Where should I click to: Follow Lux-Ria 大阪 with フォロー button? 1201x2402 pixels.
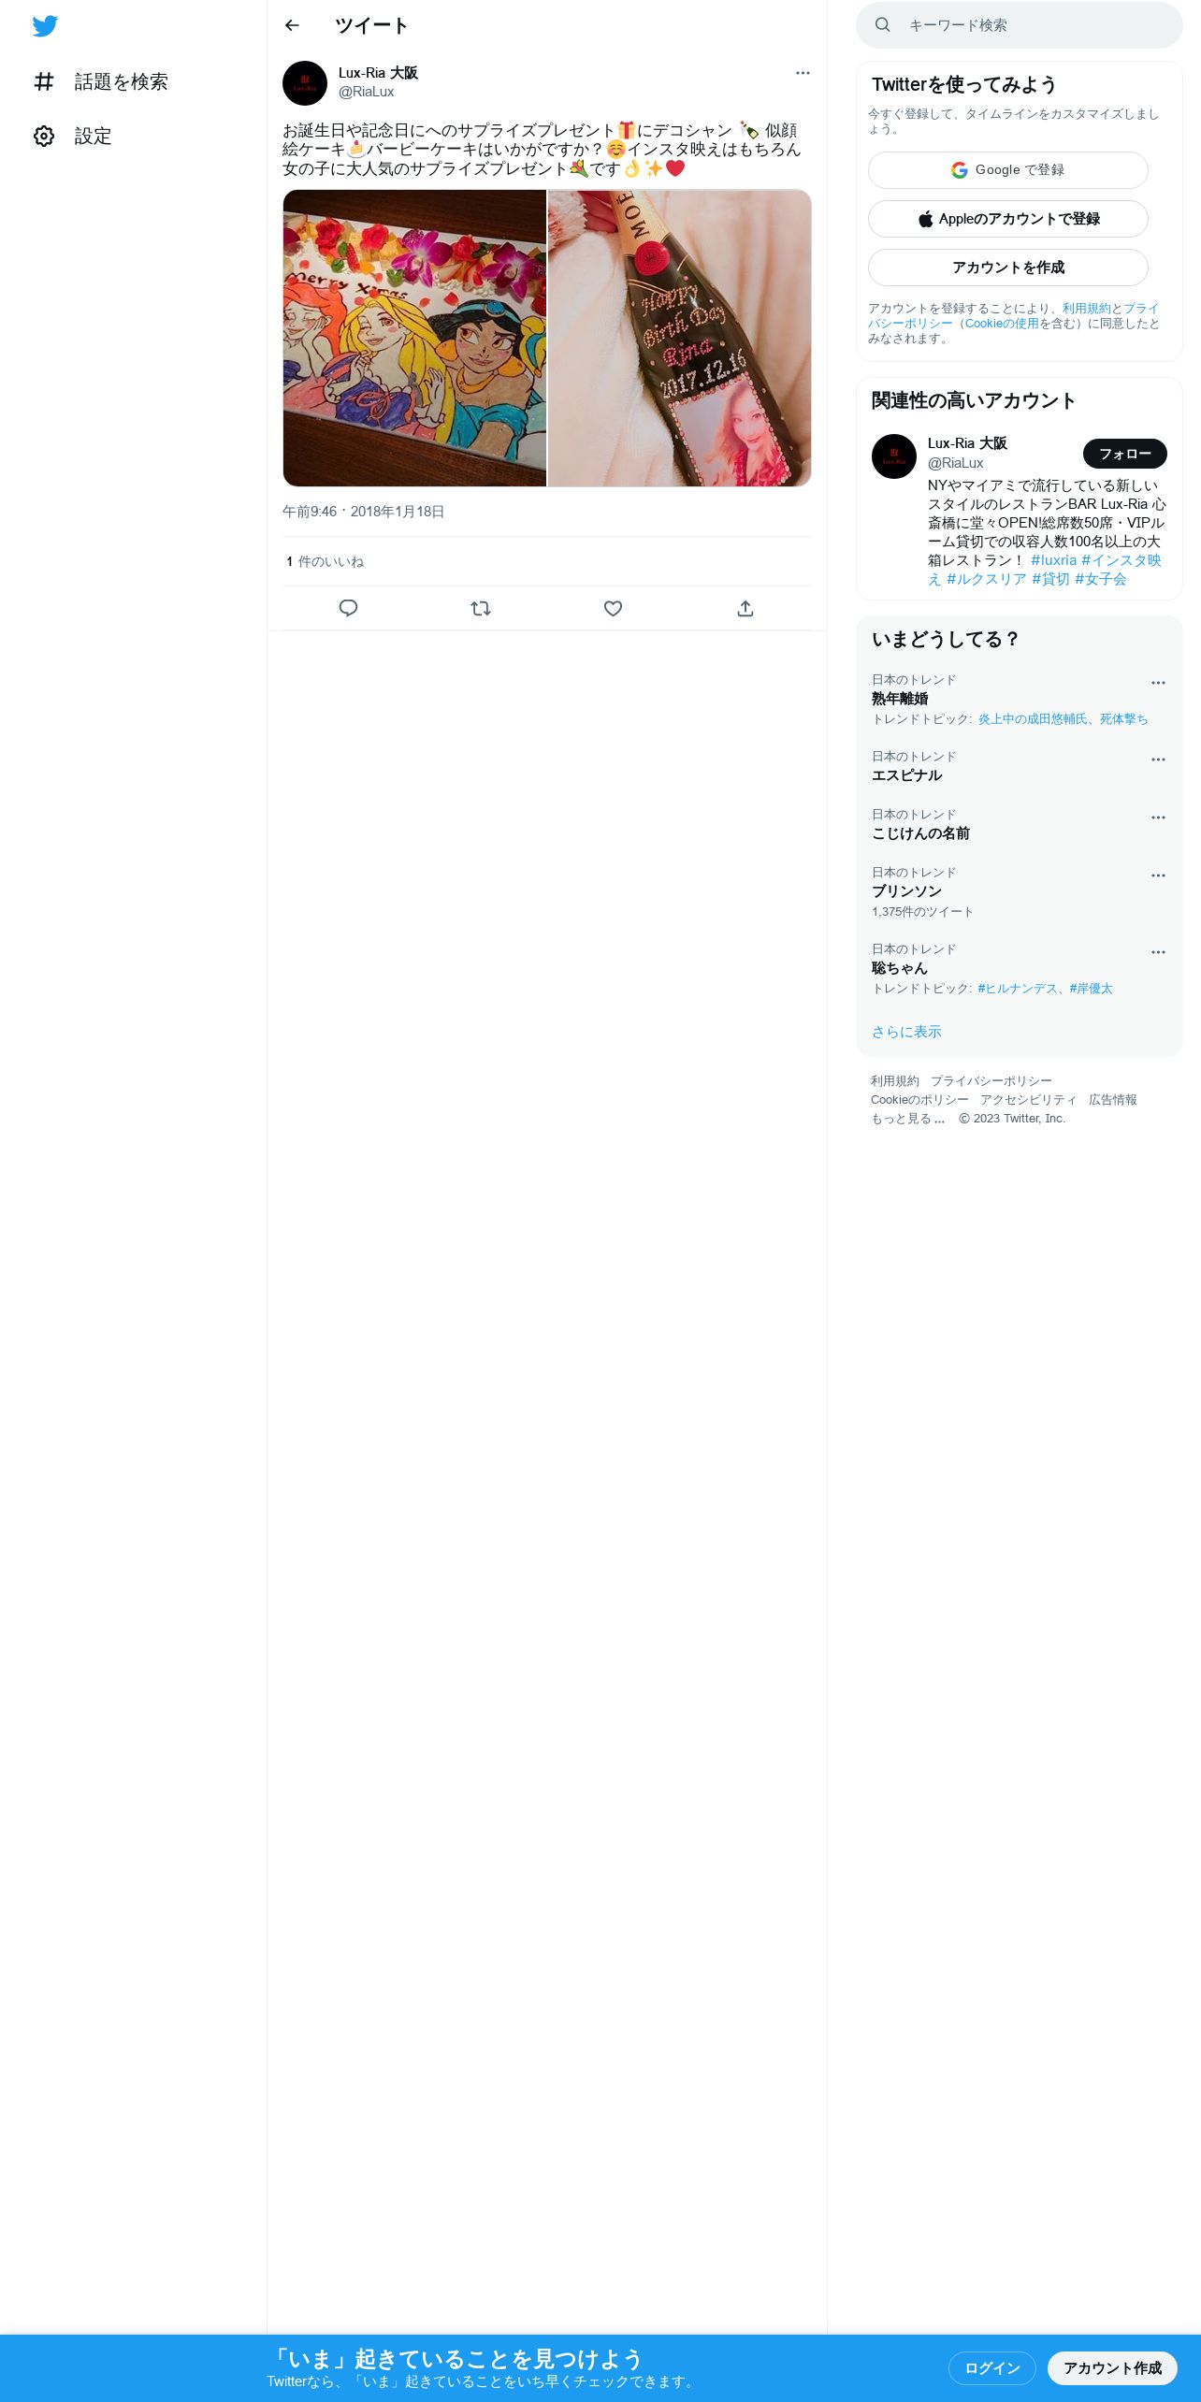(x=1125, y=454)
